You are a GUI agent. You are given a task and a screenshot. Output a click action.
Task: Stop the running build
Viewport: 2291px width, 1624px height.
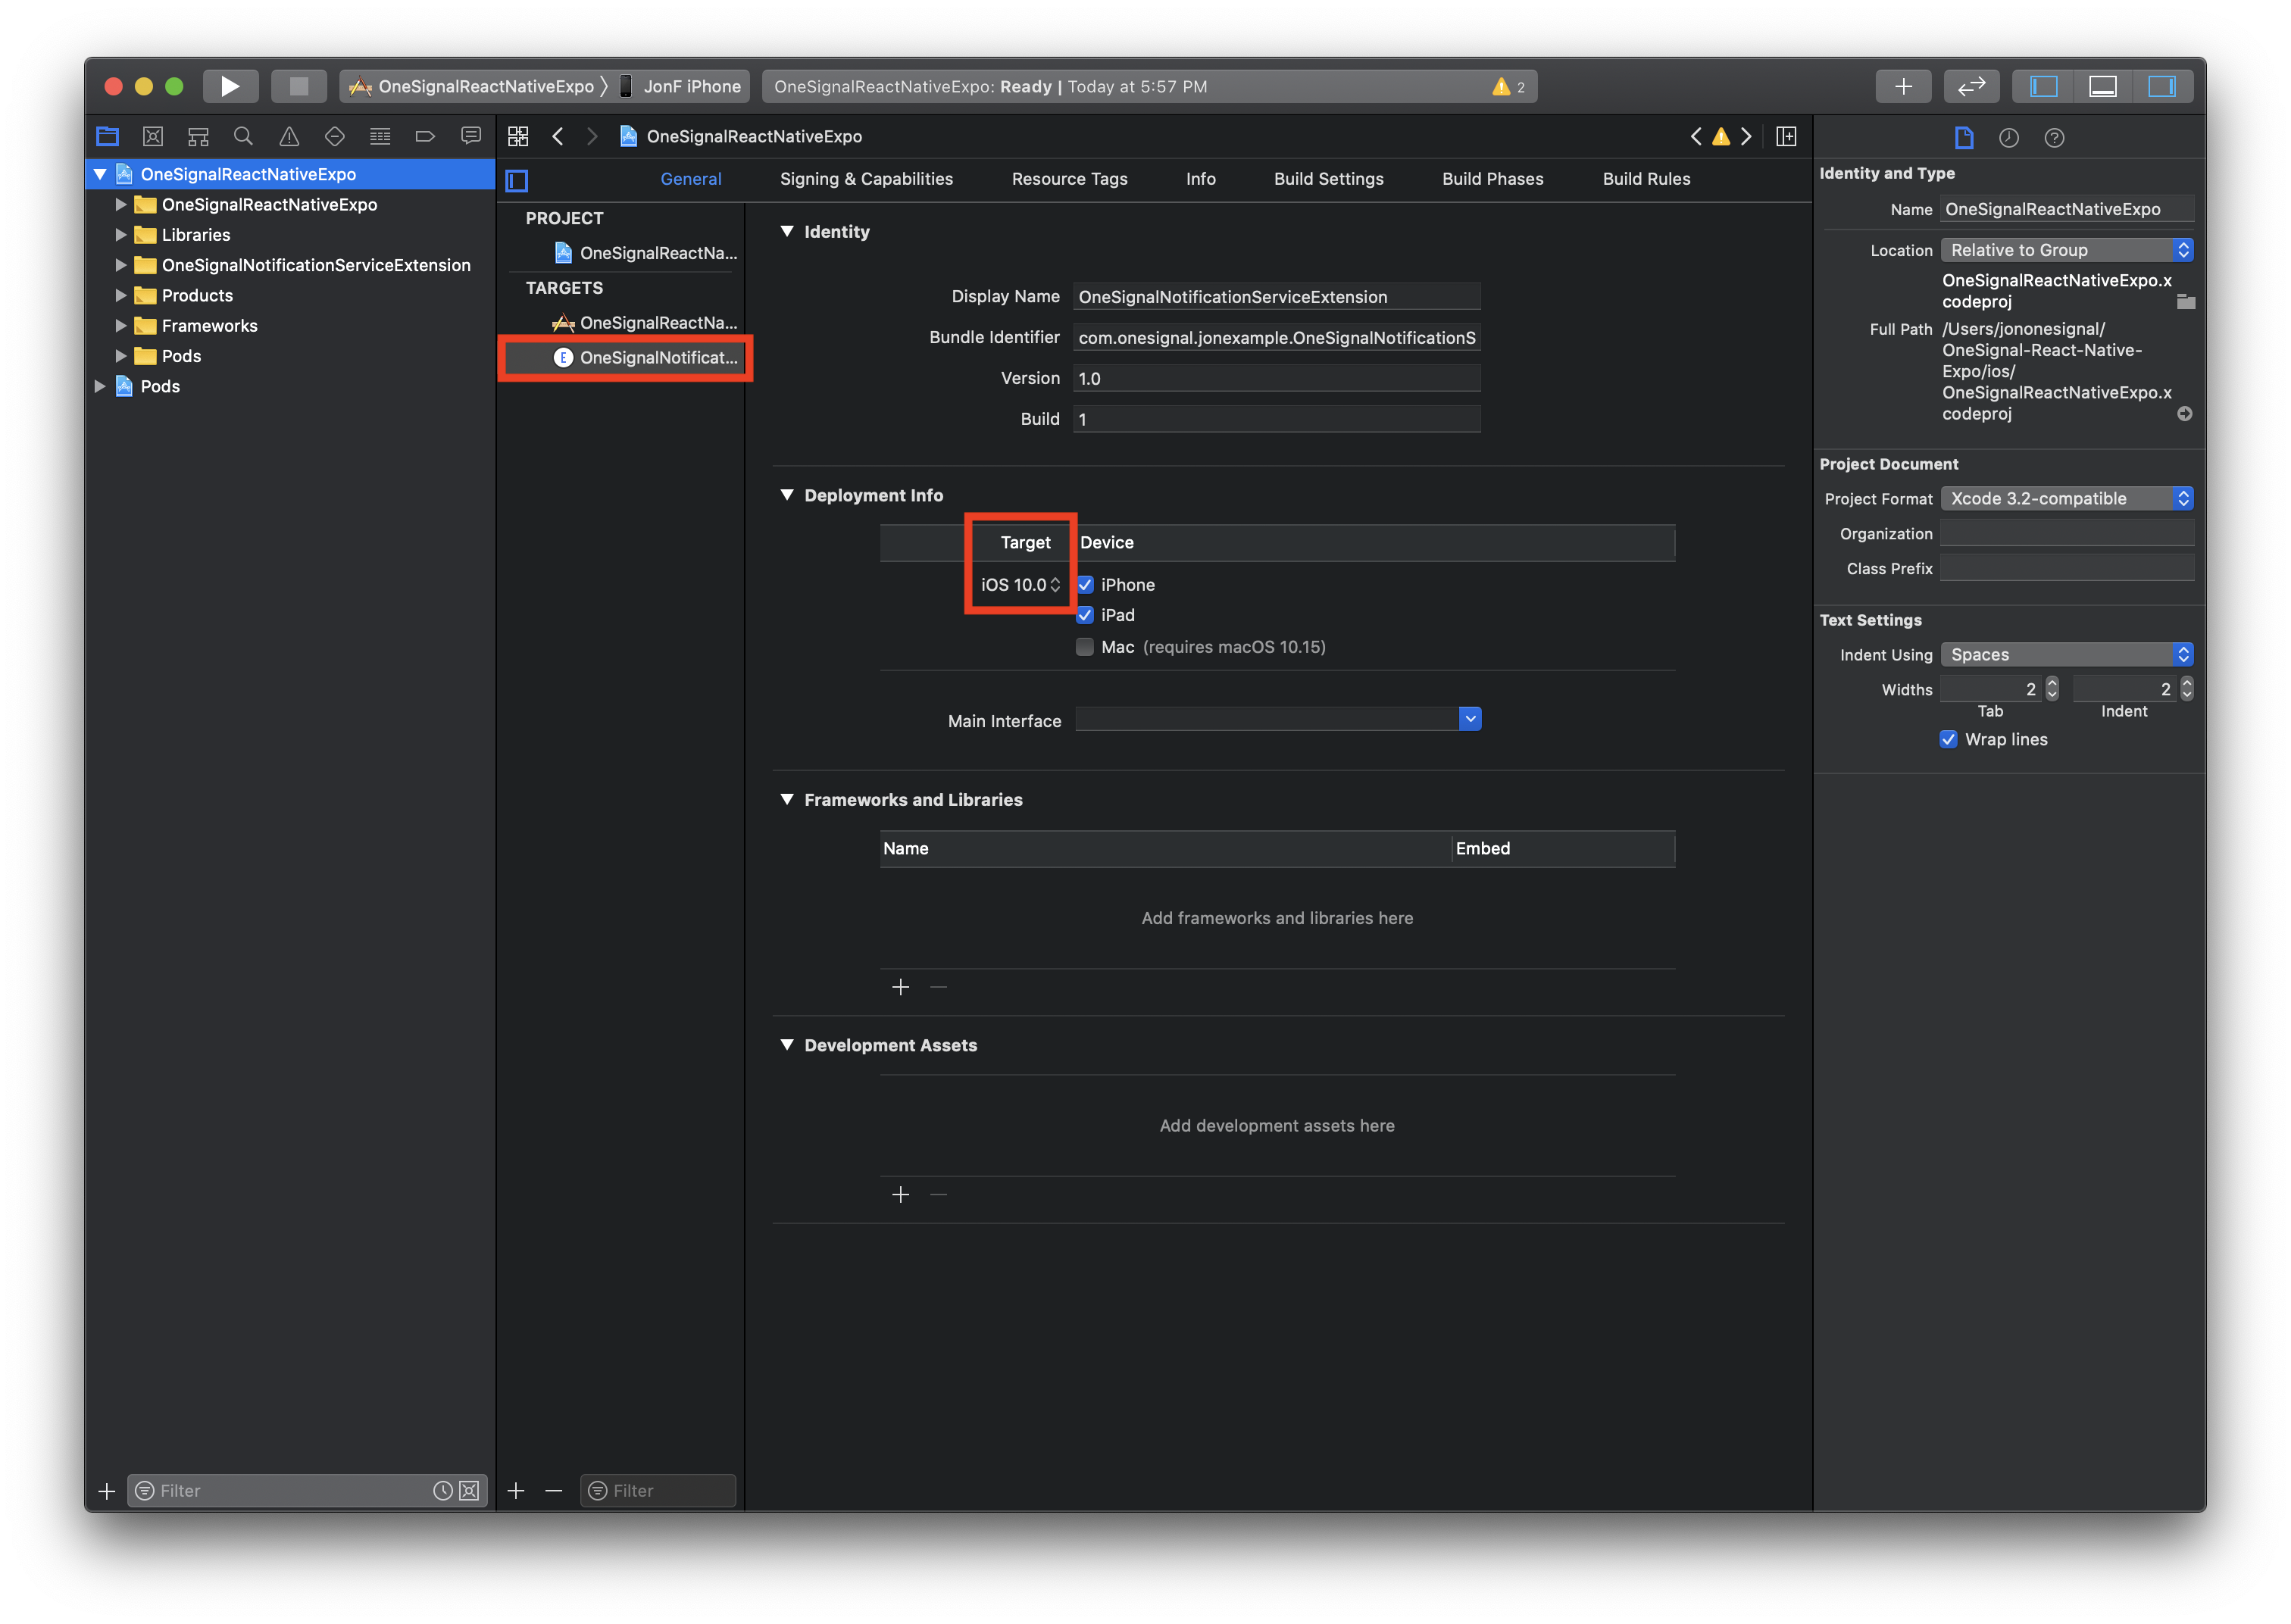point(298,86)
